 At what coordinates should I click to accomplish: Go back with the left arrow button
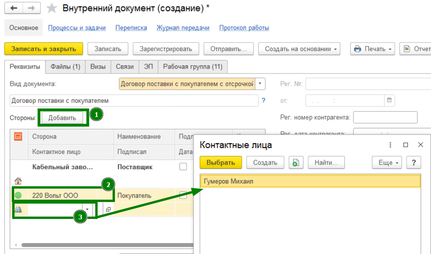(x=14, y=8)
